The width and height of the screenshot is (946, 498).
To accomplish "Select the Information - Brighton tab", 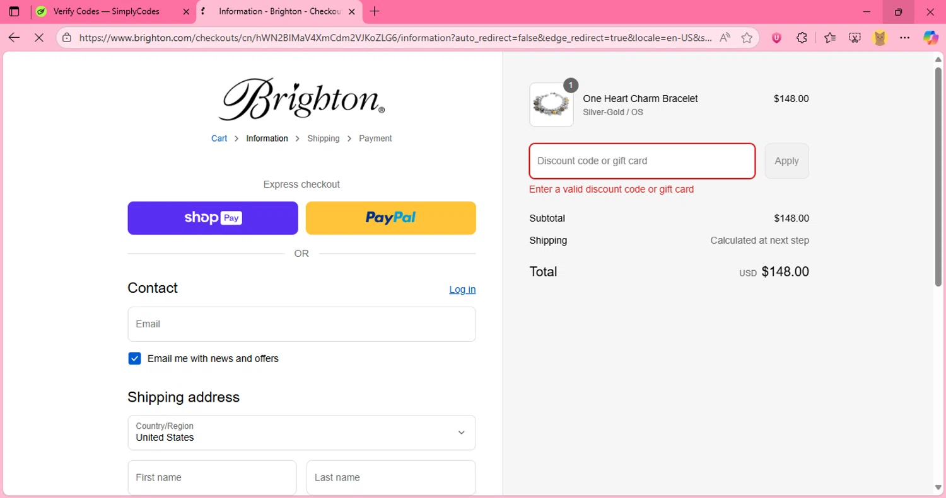I will 279,11.
